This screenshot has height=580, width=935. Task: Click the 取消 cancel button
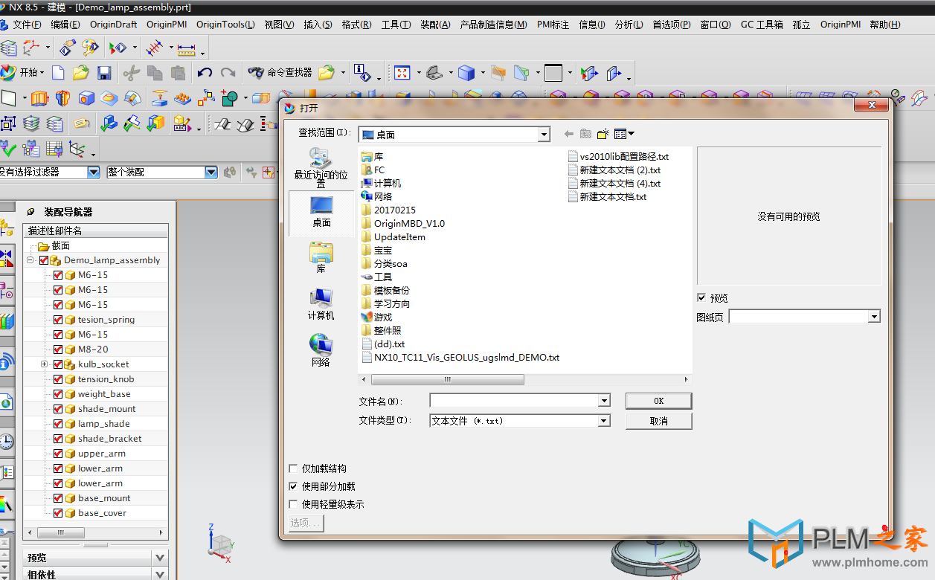(658, 421)
